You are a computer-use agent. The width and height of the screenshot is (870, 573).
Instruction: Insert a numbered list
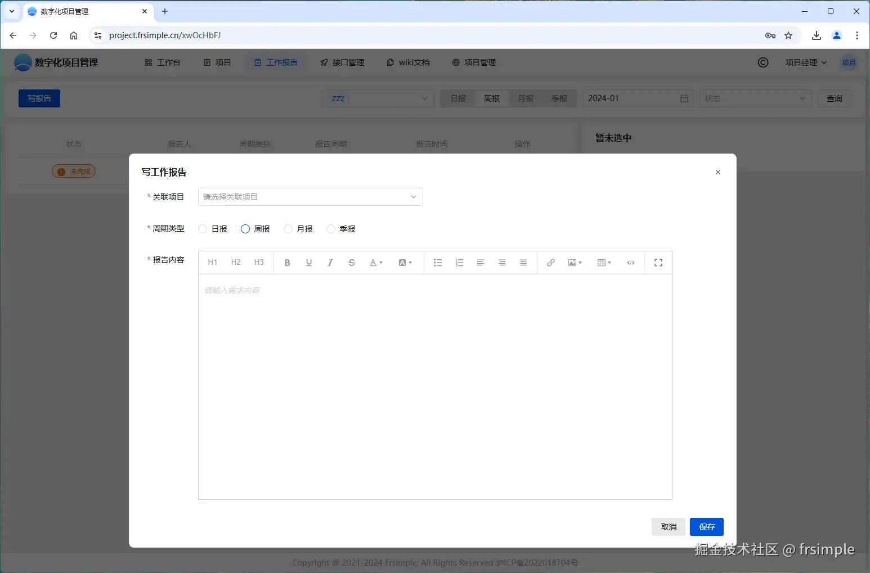point(459,262)
